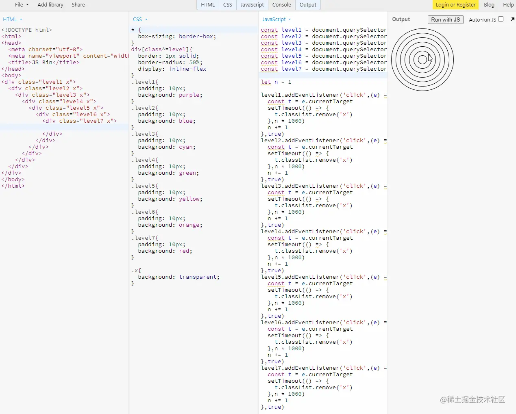Click the 'const level1' JavaScript line
The image size is (516, 414).
pyautogui.click(x=324, y=30)
